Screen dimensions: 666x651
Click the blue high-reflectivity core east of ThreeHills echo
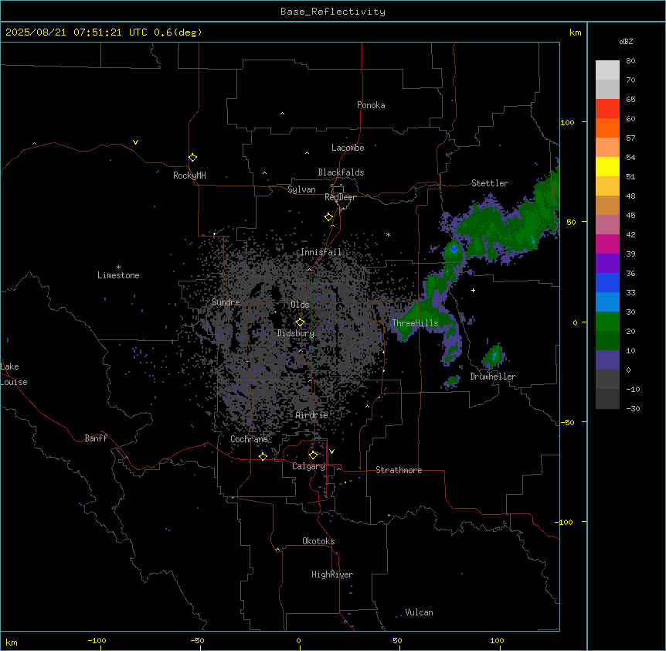pyautogui.click(x=454, y=249)
